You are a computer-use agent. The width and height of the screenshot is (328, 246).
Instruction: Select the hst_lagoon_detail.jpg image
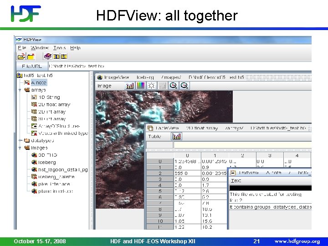pos(63,169)
